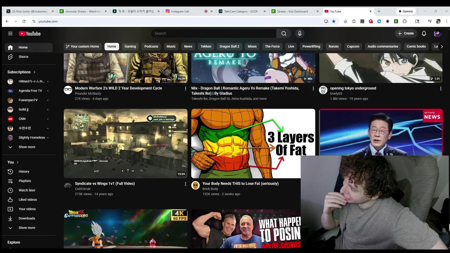Image resolution: width=450 pixels, height=253 pixels.
Task: Open the install app icon in address bar
Action: click(326, 21)
